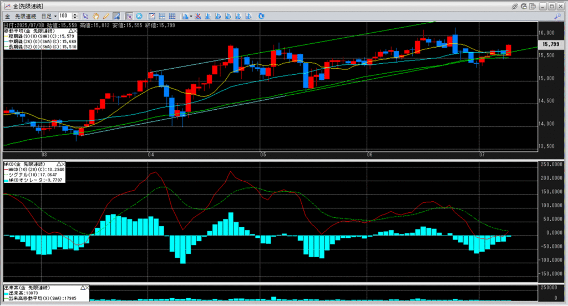This screenshot has height=306, width=568.
Task: Click the current price label 15,799
Action: (x=551, y=44)
